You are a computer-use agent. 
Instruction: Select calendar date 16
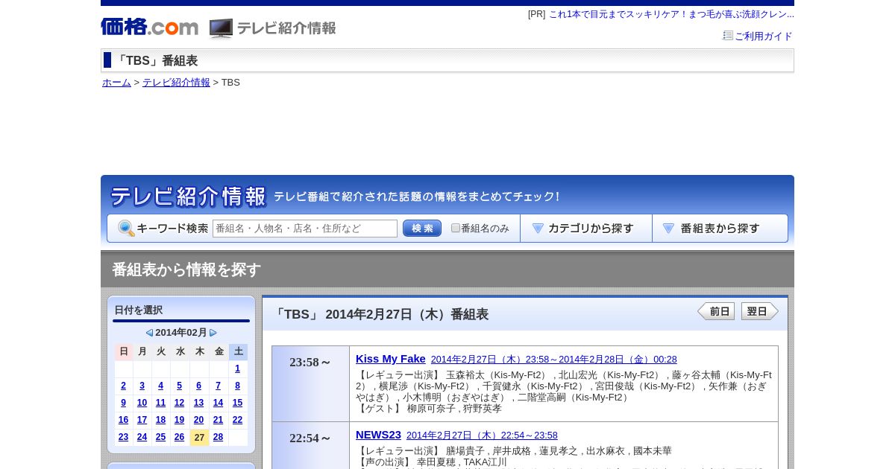point(123,420)
